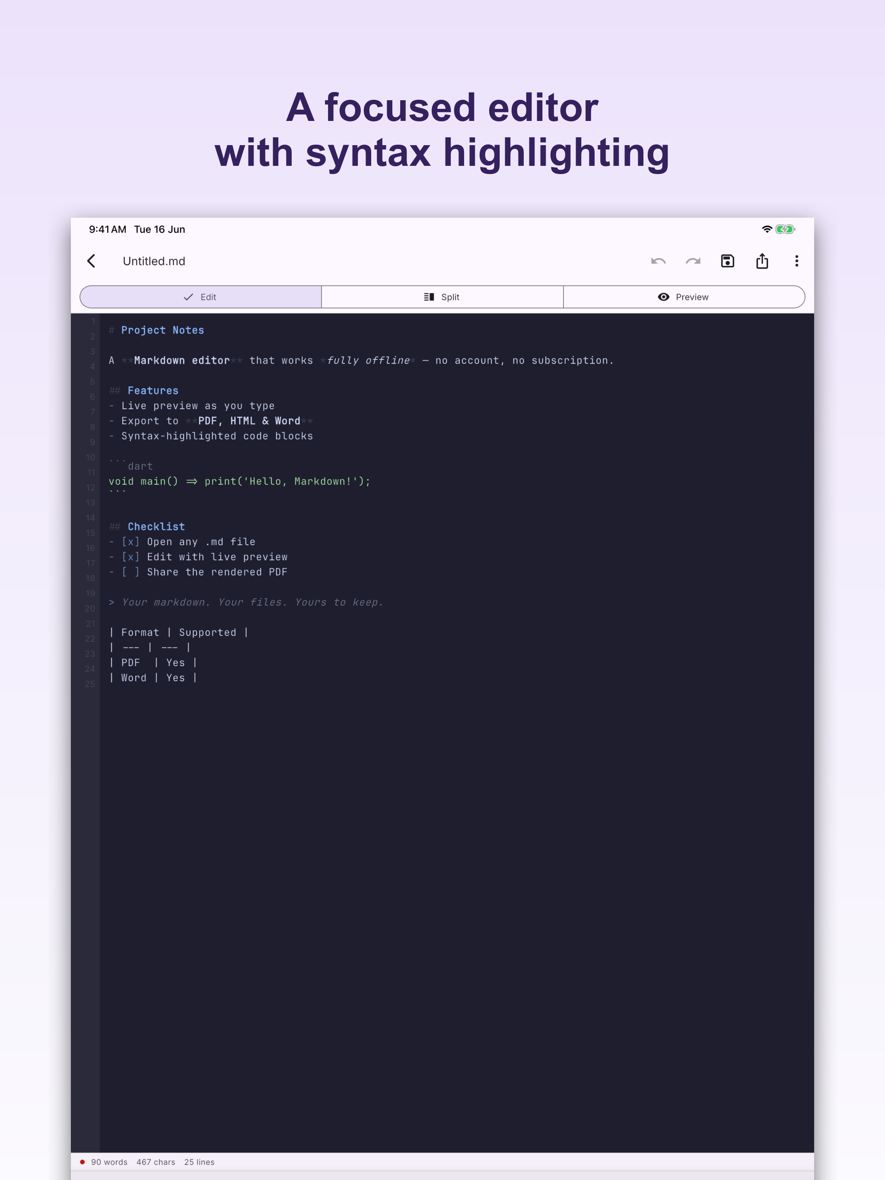Screen dimensions: 885x1180
Task: Tap the '467 chars' counter
Action: pyautogui.click(x=156, y=1162)
